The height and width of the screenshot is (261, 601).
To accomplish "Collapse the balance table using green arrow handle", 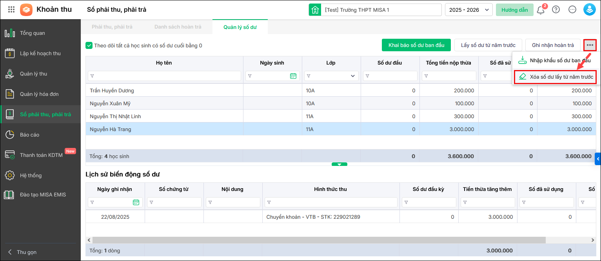I will point(340,164).
